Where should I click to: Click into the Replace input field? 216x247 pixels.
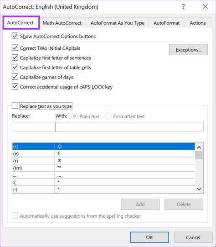34,127
